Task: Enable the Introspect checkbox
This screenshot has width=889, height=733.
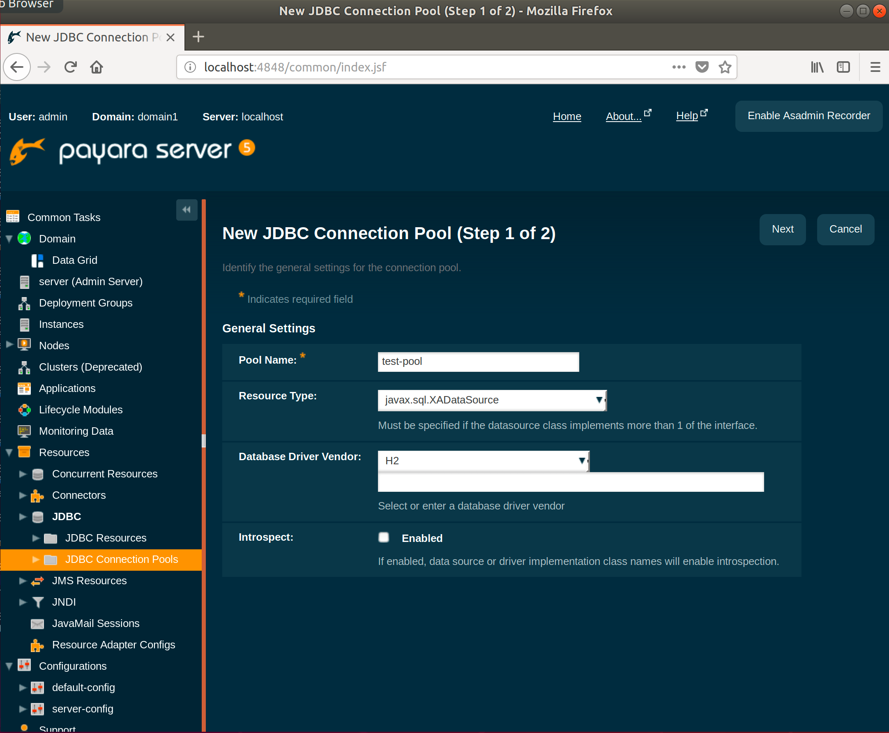Action: click(383, 537)
